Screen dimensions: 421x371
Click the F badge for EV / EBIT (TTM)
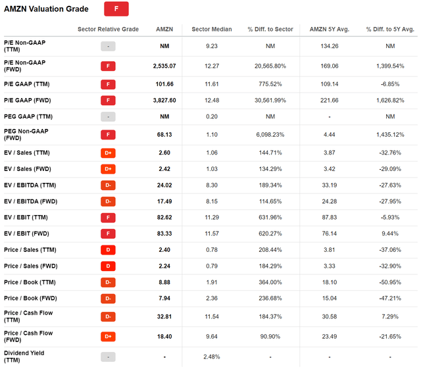(x=108, y=218)
